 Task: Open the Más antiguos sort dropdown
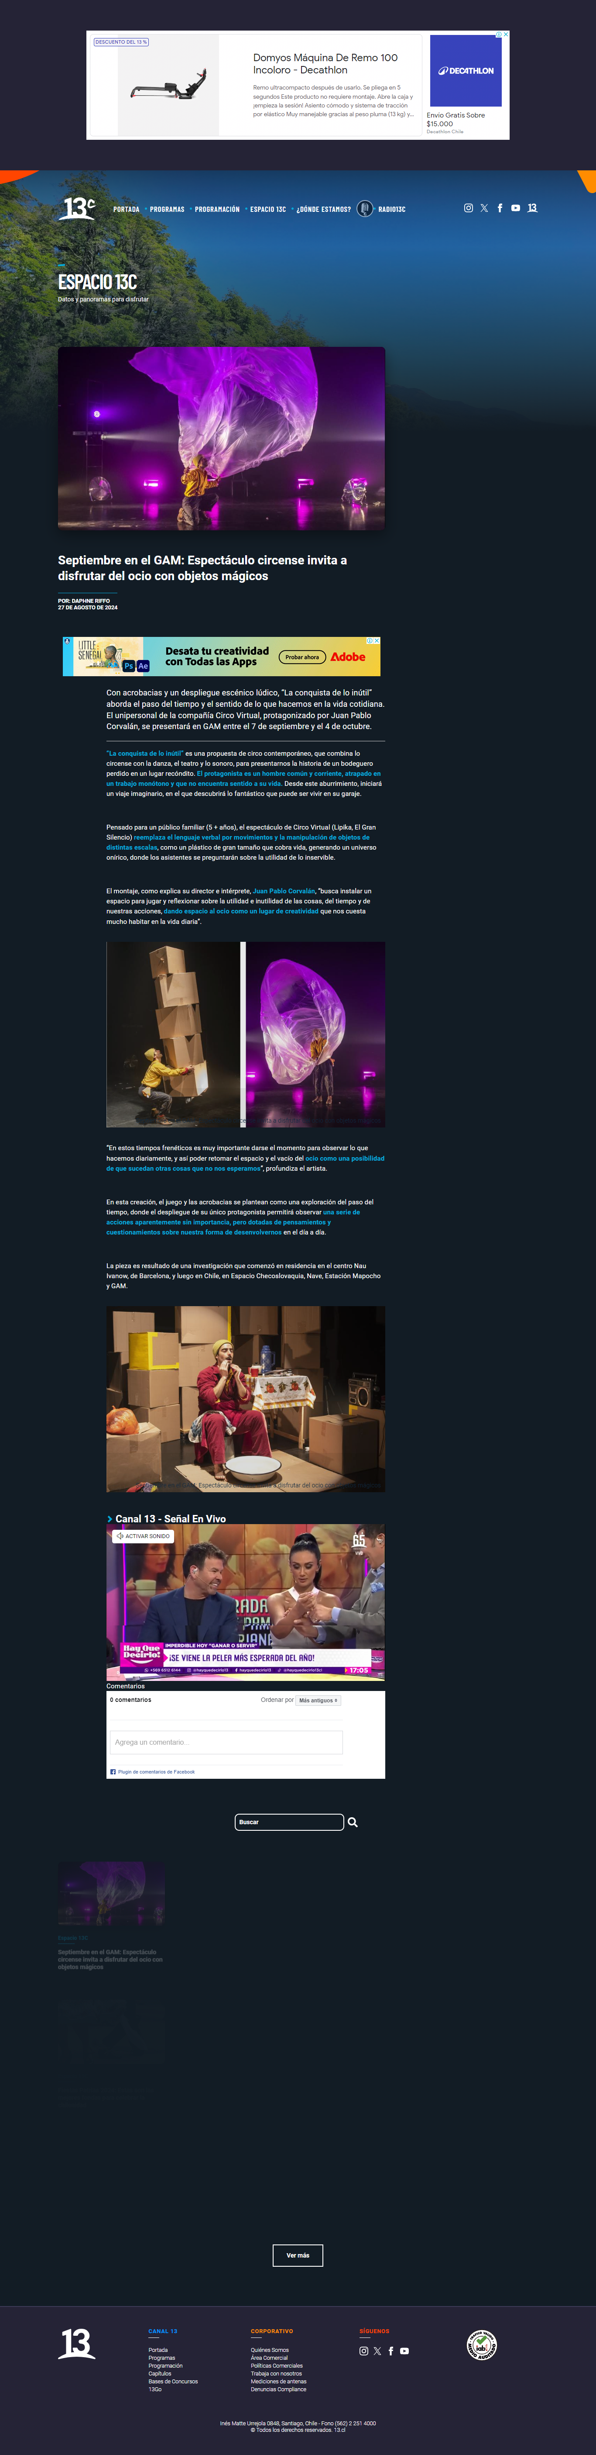(318, 1700)
